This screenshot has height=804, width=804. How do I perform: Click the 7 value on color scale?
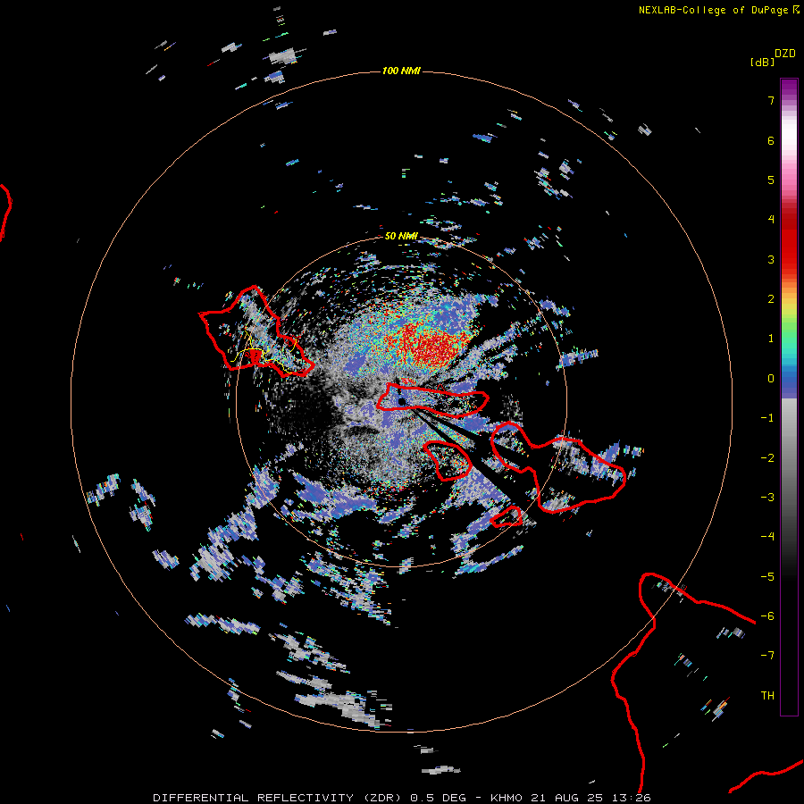pos(771,101)
